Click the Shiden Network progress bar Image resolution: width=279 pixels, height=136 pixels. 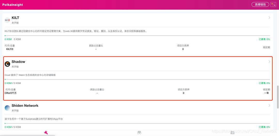[137, 123]
